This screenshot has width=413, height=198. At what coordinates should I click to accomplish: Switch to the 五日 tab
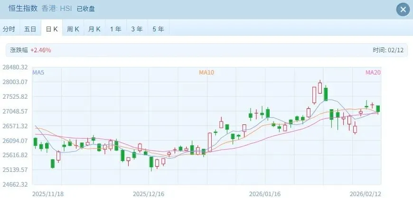30,29
